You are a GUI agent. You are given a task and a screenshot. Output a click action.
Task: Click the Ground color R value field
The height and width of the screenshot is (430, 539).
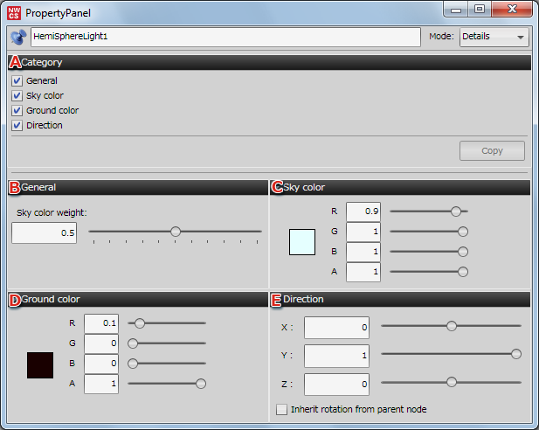(x=101, y=322)
